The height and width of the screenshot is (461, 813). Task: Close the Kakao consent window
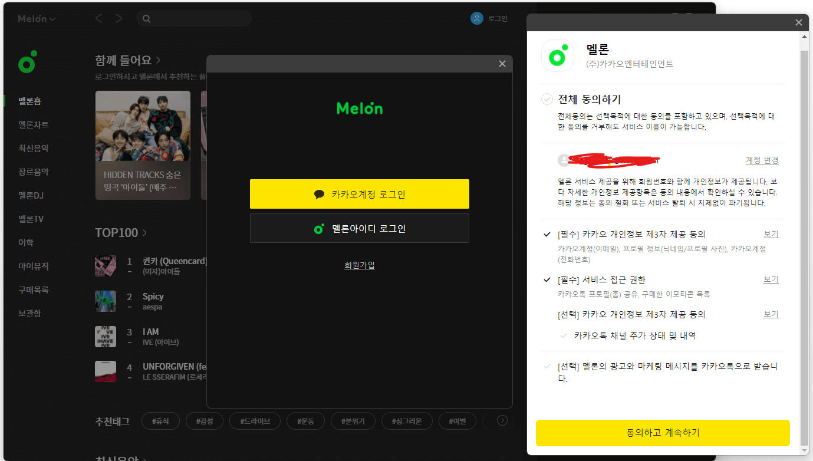[x=799, y=22]
